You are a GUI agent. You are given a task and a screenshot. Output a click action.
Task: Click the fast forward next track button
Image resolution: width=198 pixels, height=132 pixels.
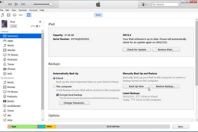(23, 4)
